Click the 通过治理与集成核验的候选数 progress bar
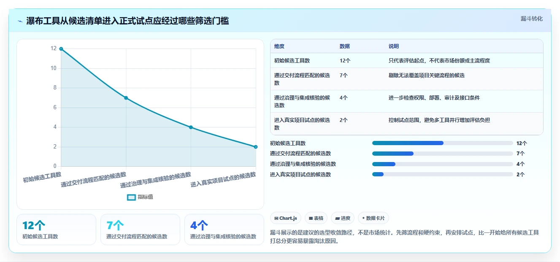 coord(443,164)
